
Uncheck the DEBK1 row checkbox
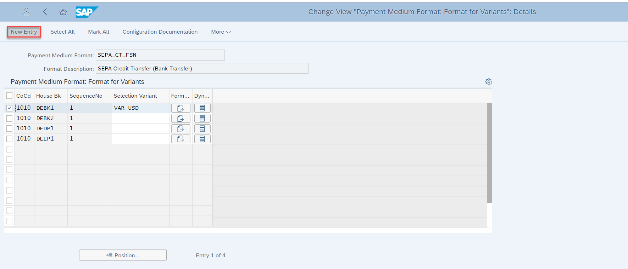coord(9,108)
